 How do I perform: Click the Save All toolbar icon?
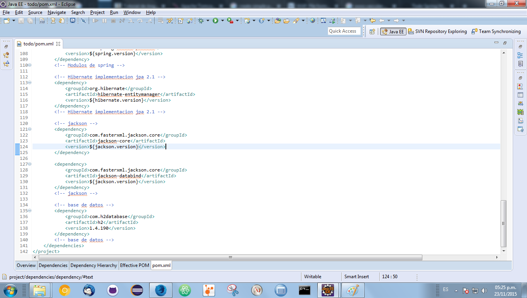(x=30, y=21)
